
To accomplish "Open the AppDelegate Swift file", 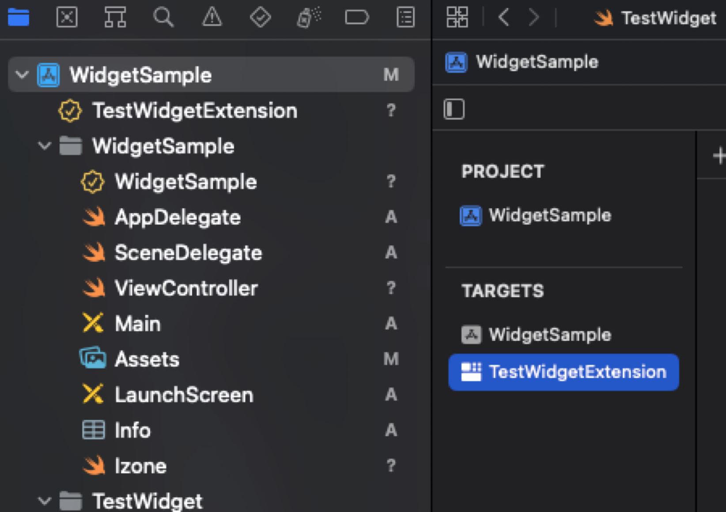I will (x=178, y=217).
